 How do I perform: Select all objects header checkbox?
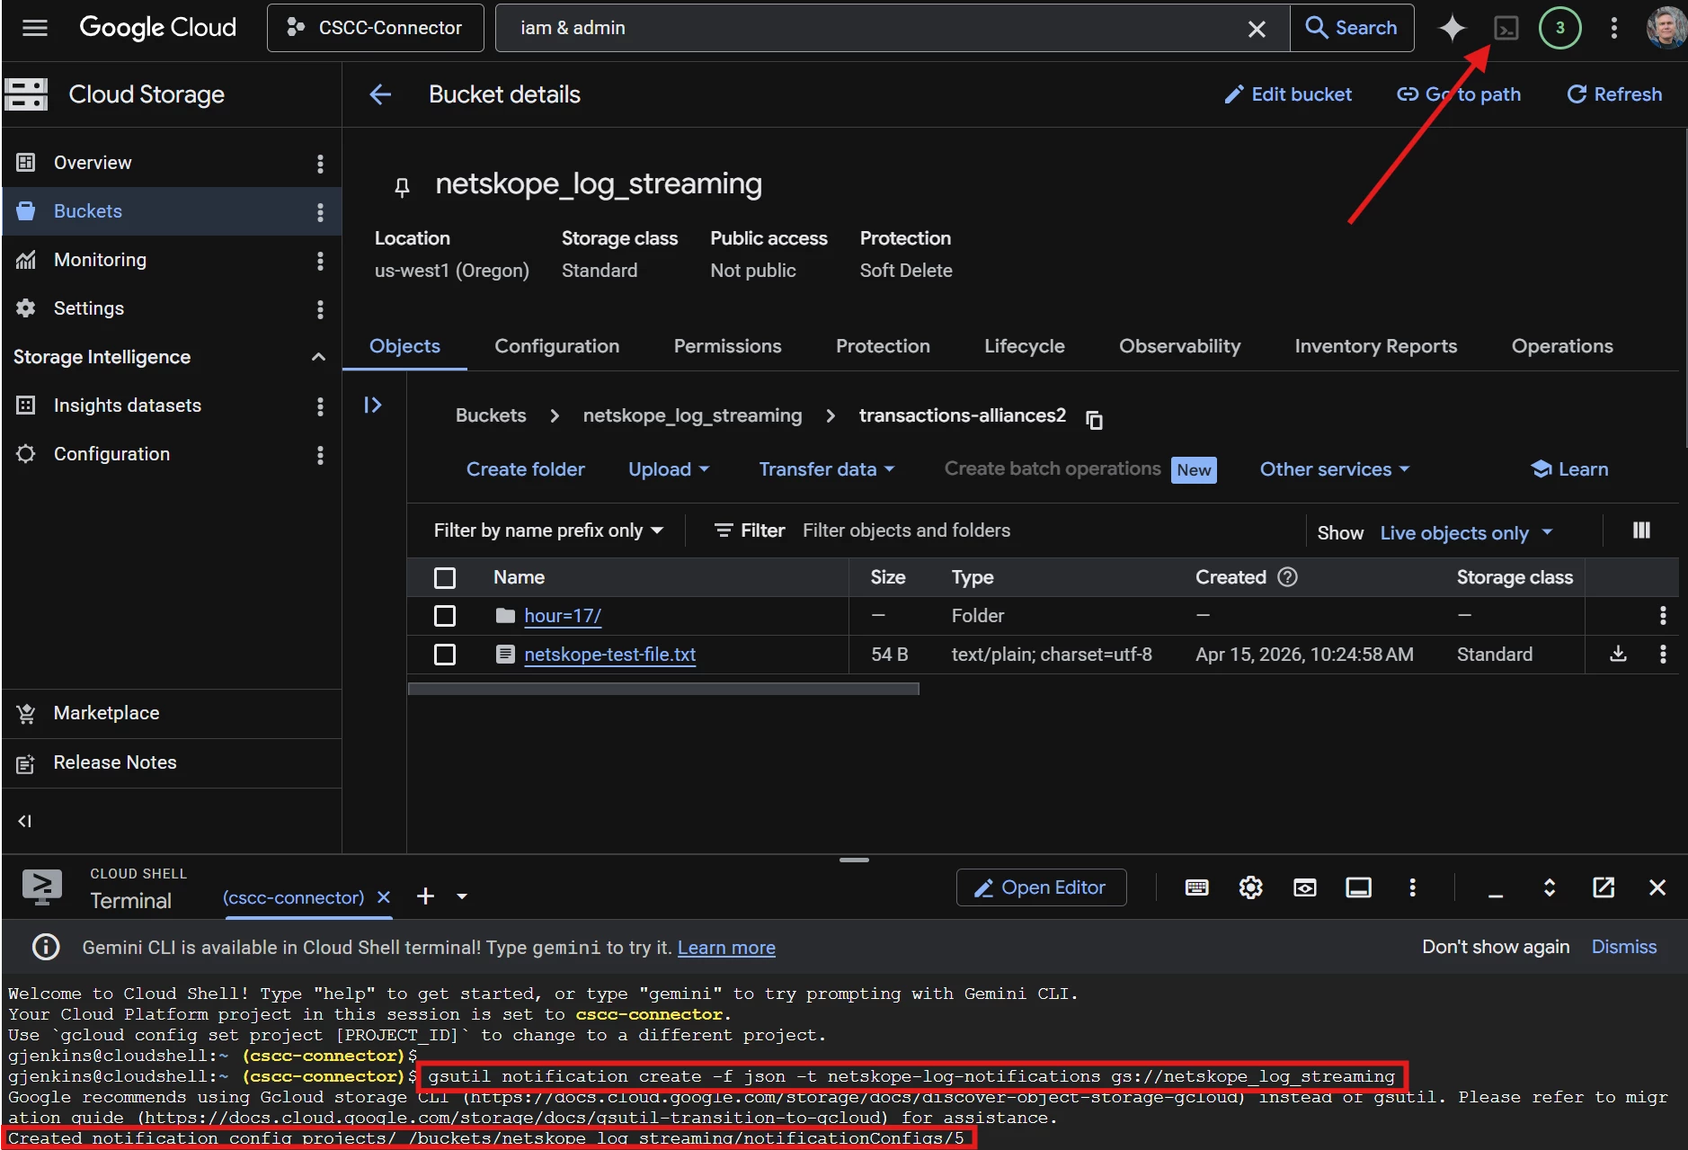click(445, 577)
